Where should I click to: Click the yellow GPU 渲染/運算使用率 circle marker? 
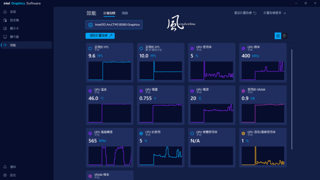click(x=243, y=133)
